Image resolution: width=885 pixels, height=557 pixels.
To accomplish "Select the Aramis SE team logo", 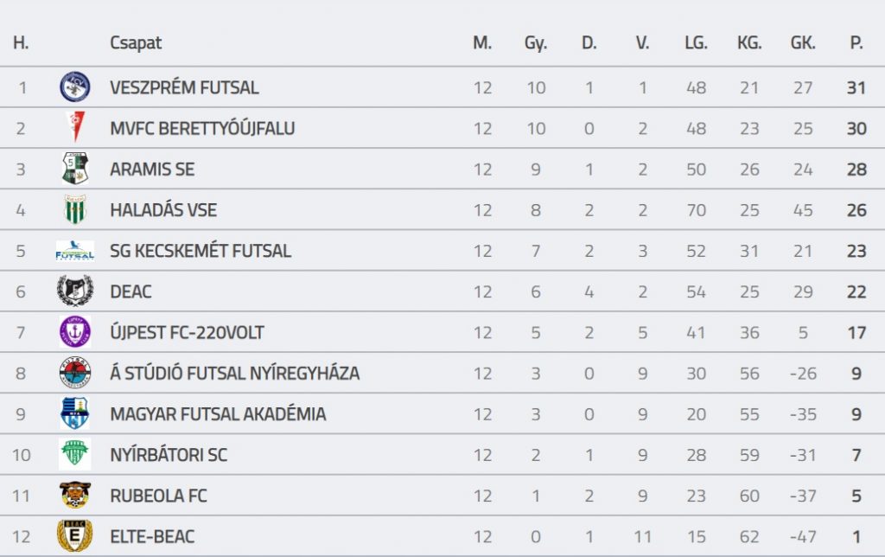I will (x=74, y=169).
